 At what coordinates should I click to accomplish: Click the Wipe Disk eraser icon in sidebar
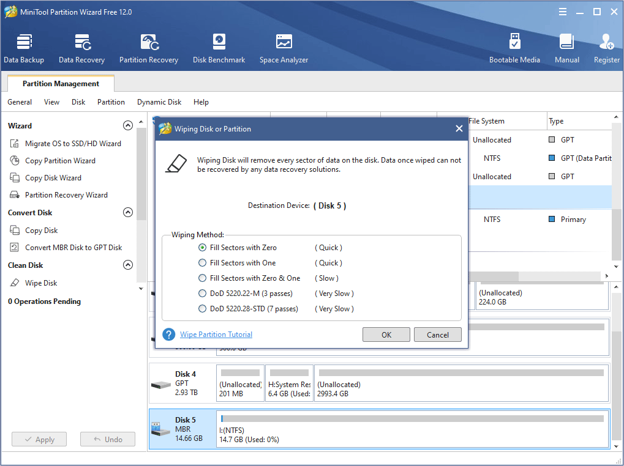point(14,283)
